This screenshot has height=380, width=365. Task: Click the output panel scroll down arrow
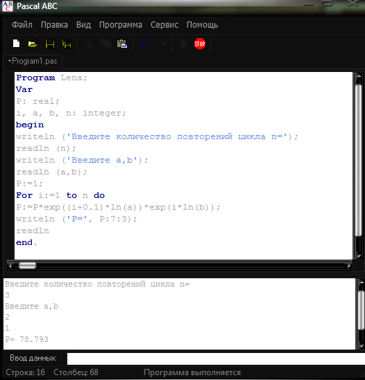361,346
